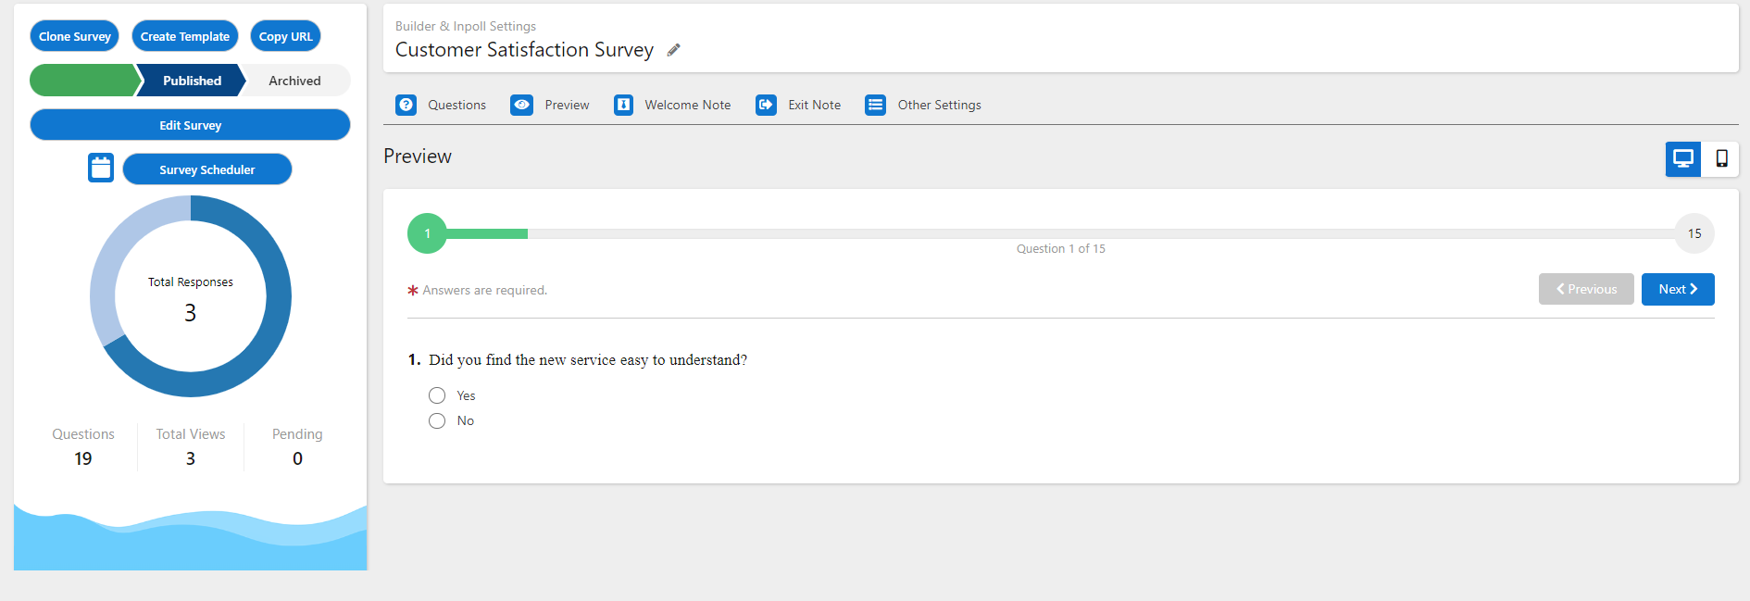The height and width of the screenshot is (601, 1750).
Task: Open the Preview tab
Action: [550, 105]
